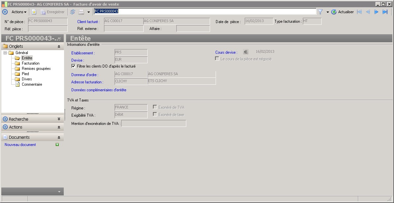Click the Client facturé link label
The height and width of the screenshot is (203, 394).
point(89,22)
